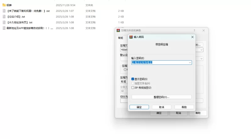Close the 输入密码 dialog with X
This screenshot has height=139, width=251.
(192, 37)
